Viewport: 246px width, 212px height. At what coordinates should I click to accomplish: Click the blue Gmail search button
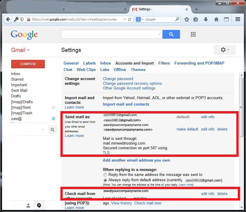click(171, 34)
